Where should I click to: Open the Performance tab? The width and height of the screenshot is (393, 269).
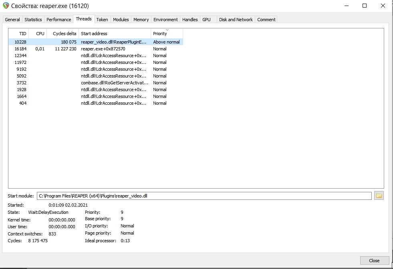[x=58, y=20]
